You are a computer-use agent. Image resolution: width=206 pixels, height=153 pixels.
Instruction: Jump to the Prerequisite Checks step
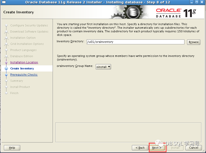click(24, 75)
